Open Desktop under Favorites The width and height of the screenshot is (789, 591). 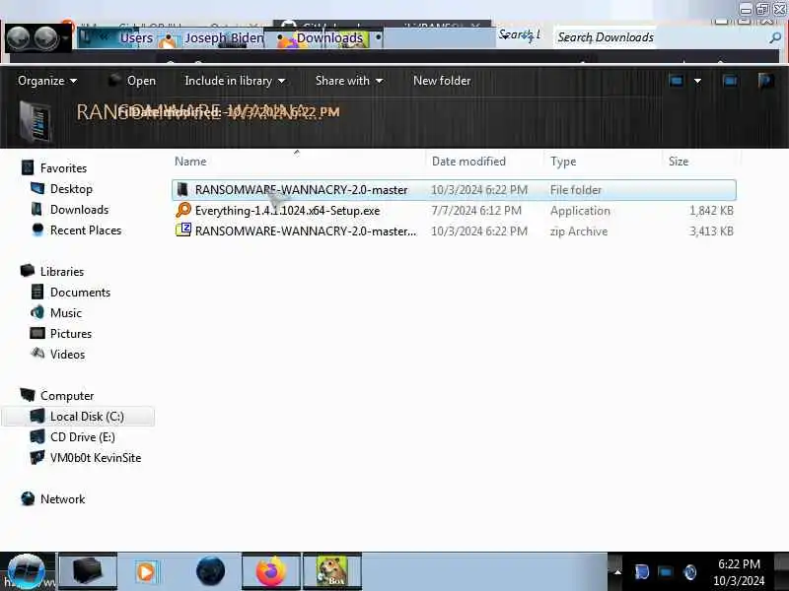pos(71,189)
